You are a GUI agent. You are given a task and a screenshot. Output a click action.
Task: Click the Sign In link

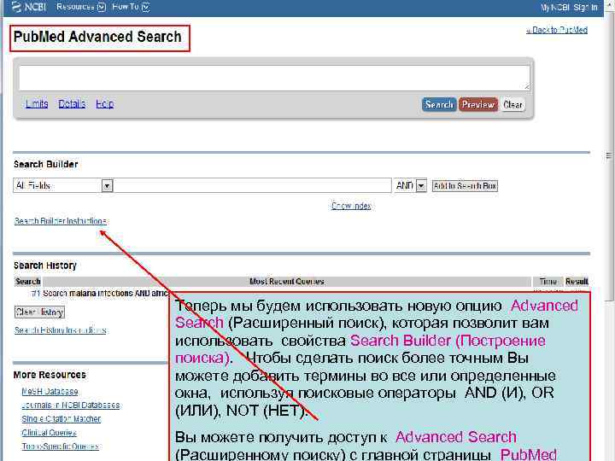pyautogui.click(x=586, y=8)
